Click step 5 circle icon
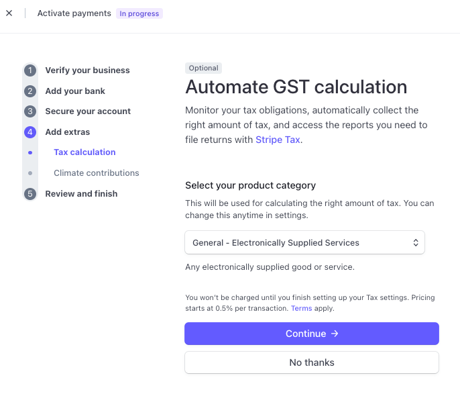This screenshot has width=460, height=396. [30, 194]
